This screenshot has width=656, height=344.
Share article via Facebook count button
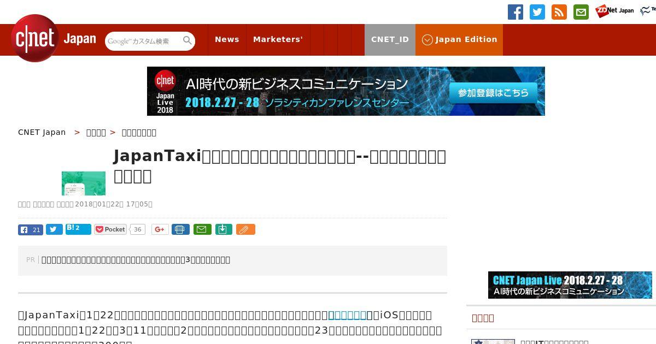point(31,229)
